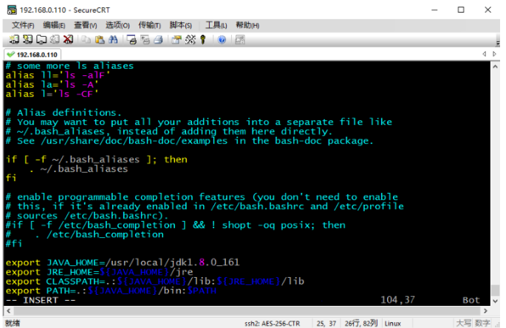Click the '192.168.0.110 - SecureCRT' window title
Screen dimensions: 506x328
[x=64, y=10]
